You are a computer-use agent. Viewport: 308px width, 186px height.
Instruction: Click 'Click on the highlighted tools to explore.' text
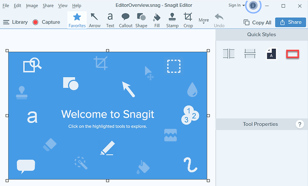point(108,127)
